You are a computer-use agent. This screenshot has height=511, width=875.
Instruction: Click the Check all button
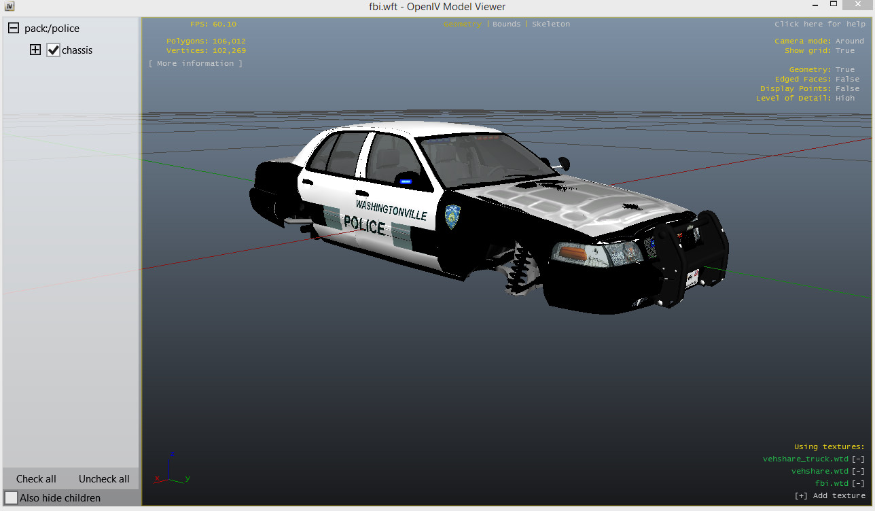[36, 478]
